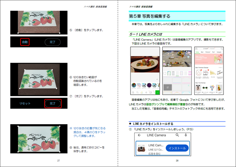Click section title 5-1 LINEカメラとは
236x167 pixels.
click(x=146, y=34)
